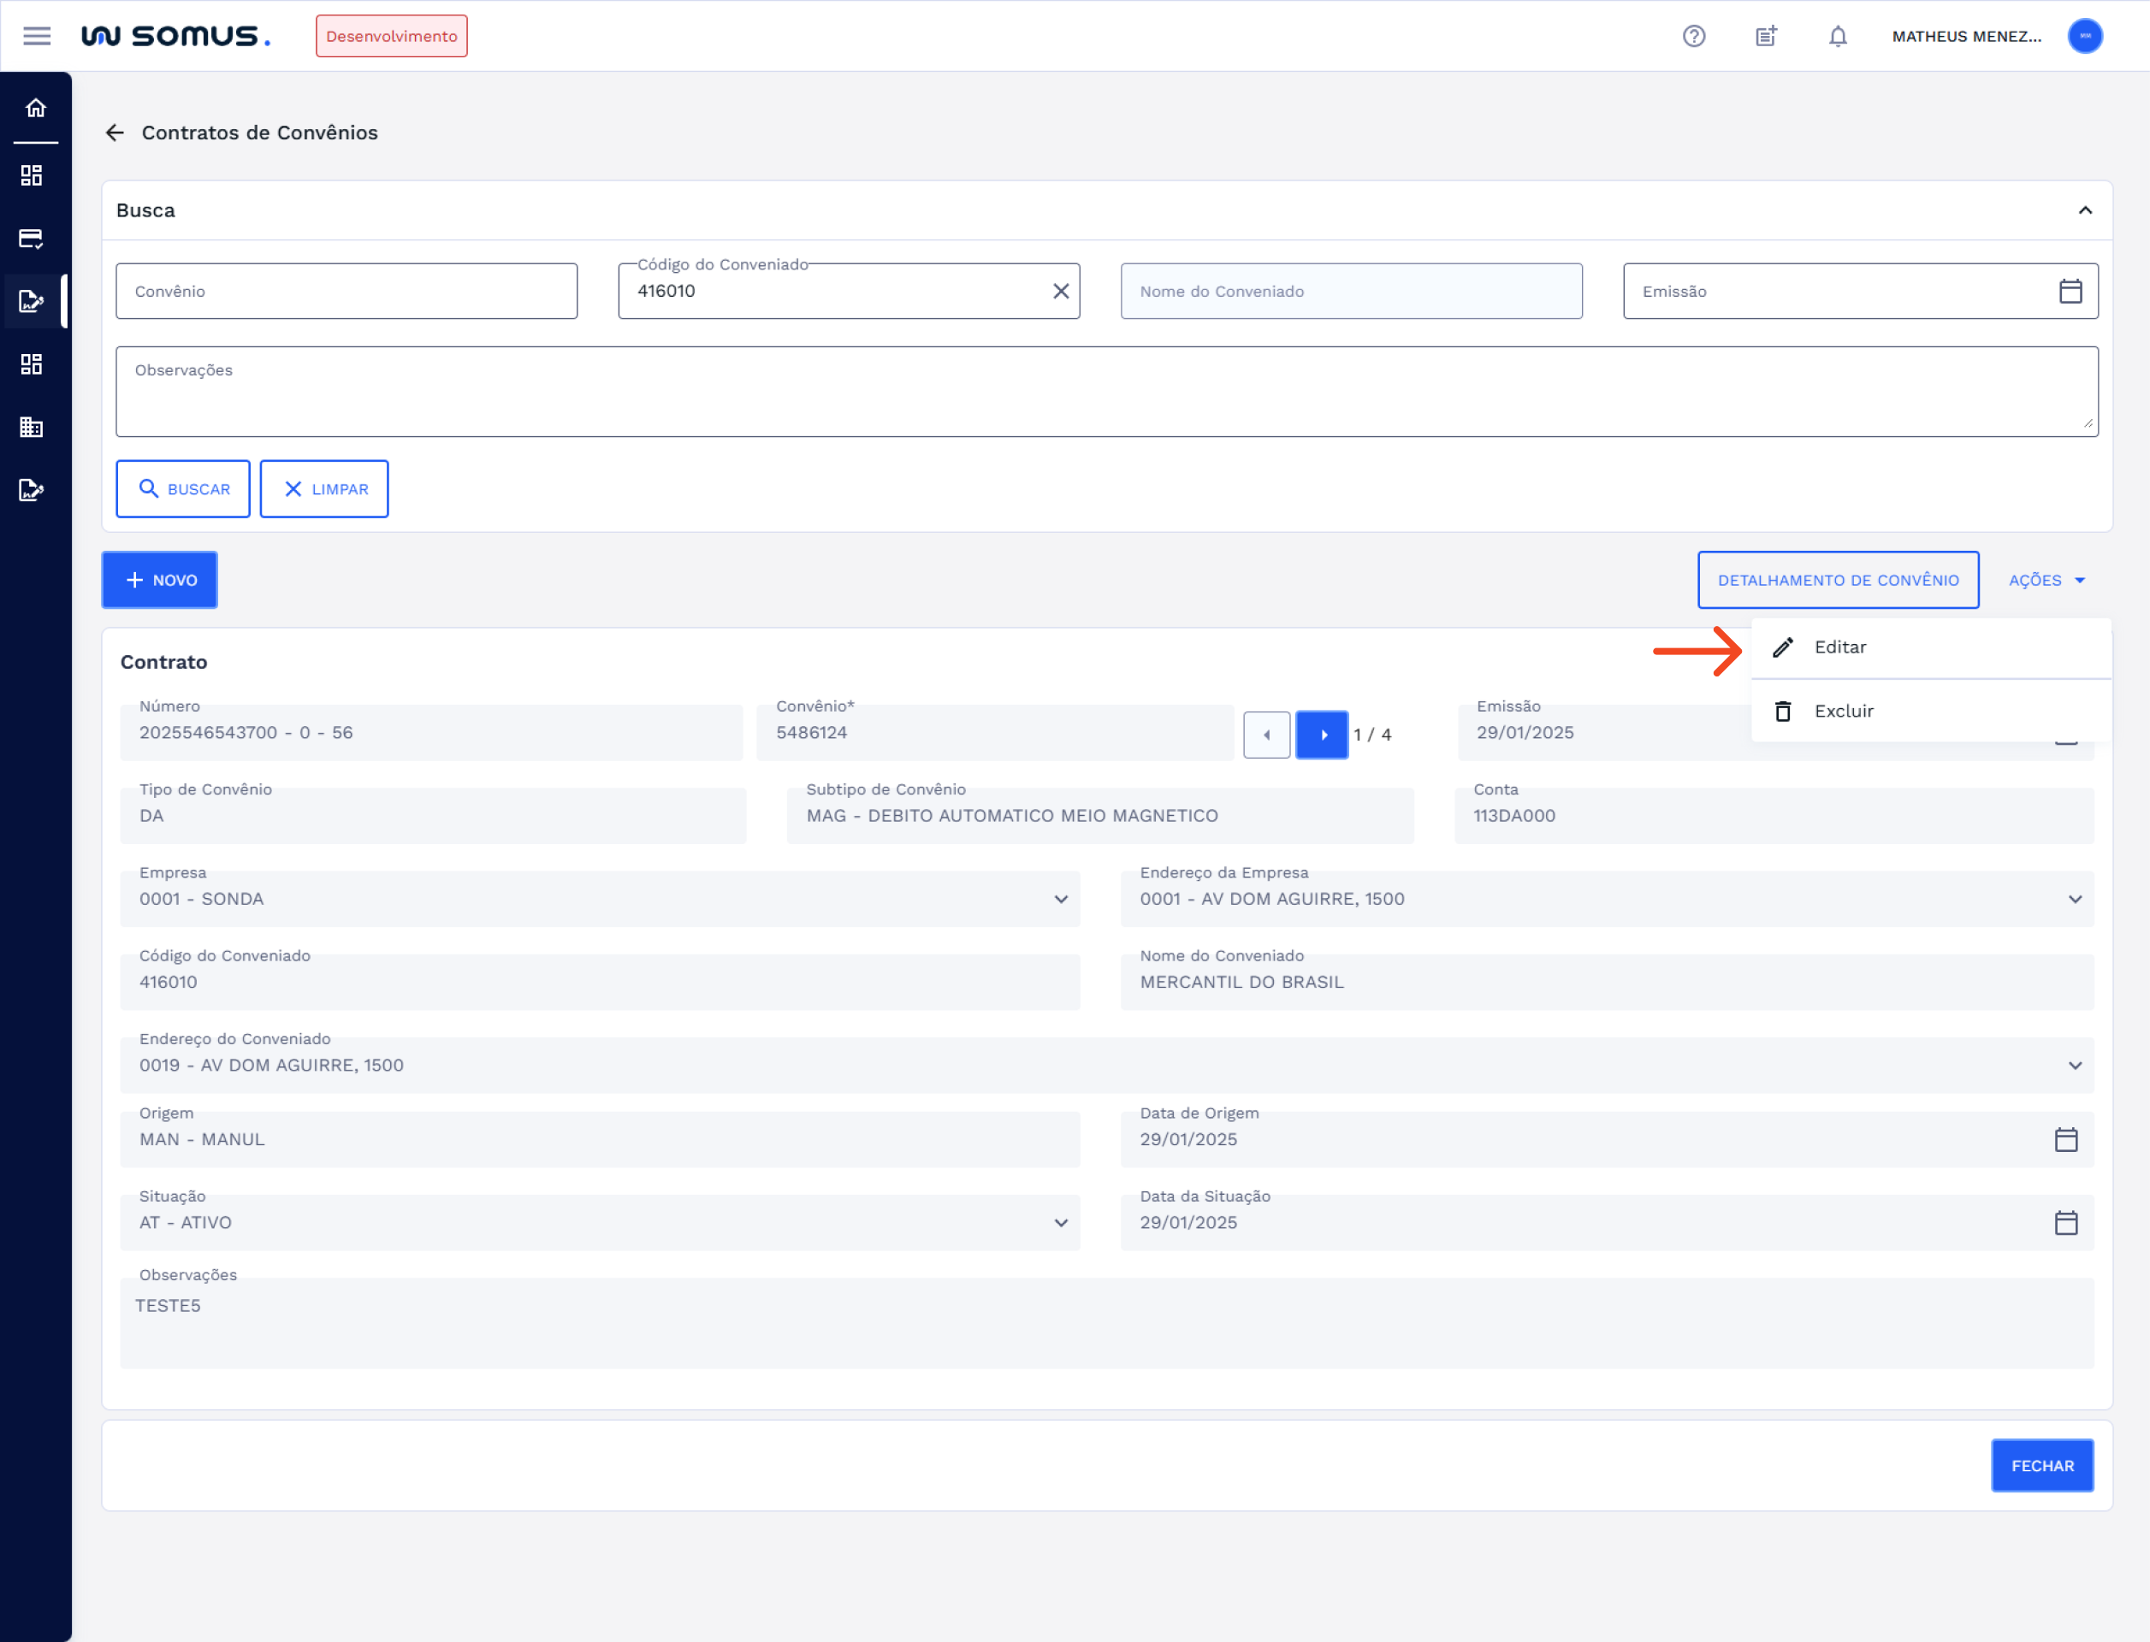Viewport: 2150px width, 1642px height.
Task: Open the hamburger menu icon
Action: (37, 36)
